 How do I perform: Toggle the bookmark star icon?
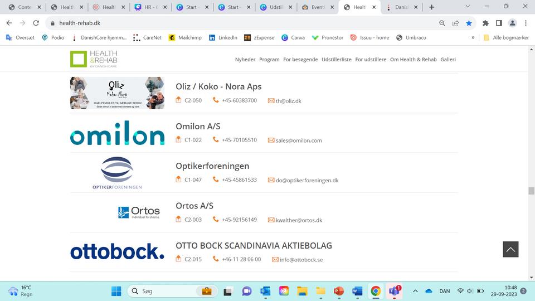click(x=469, y=23)
